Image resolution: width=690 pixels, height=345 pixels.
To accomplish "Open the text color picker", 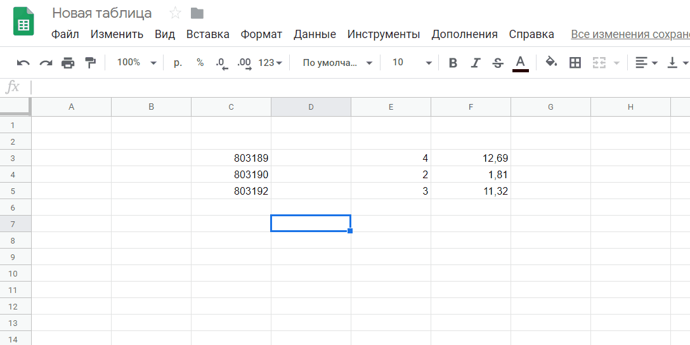I will [521, 63].
